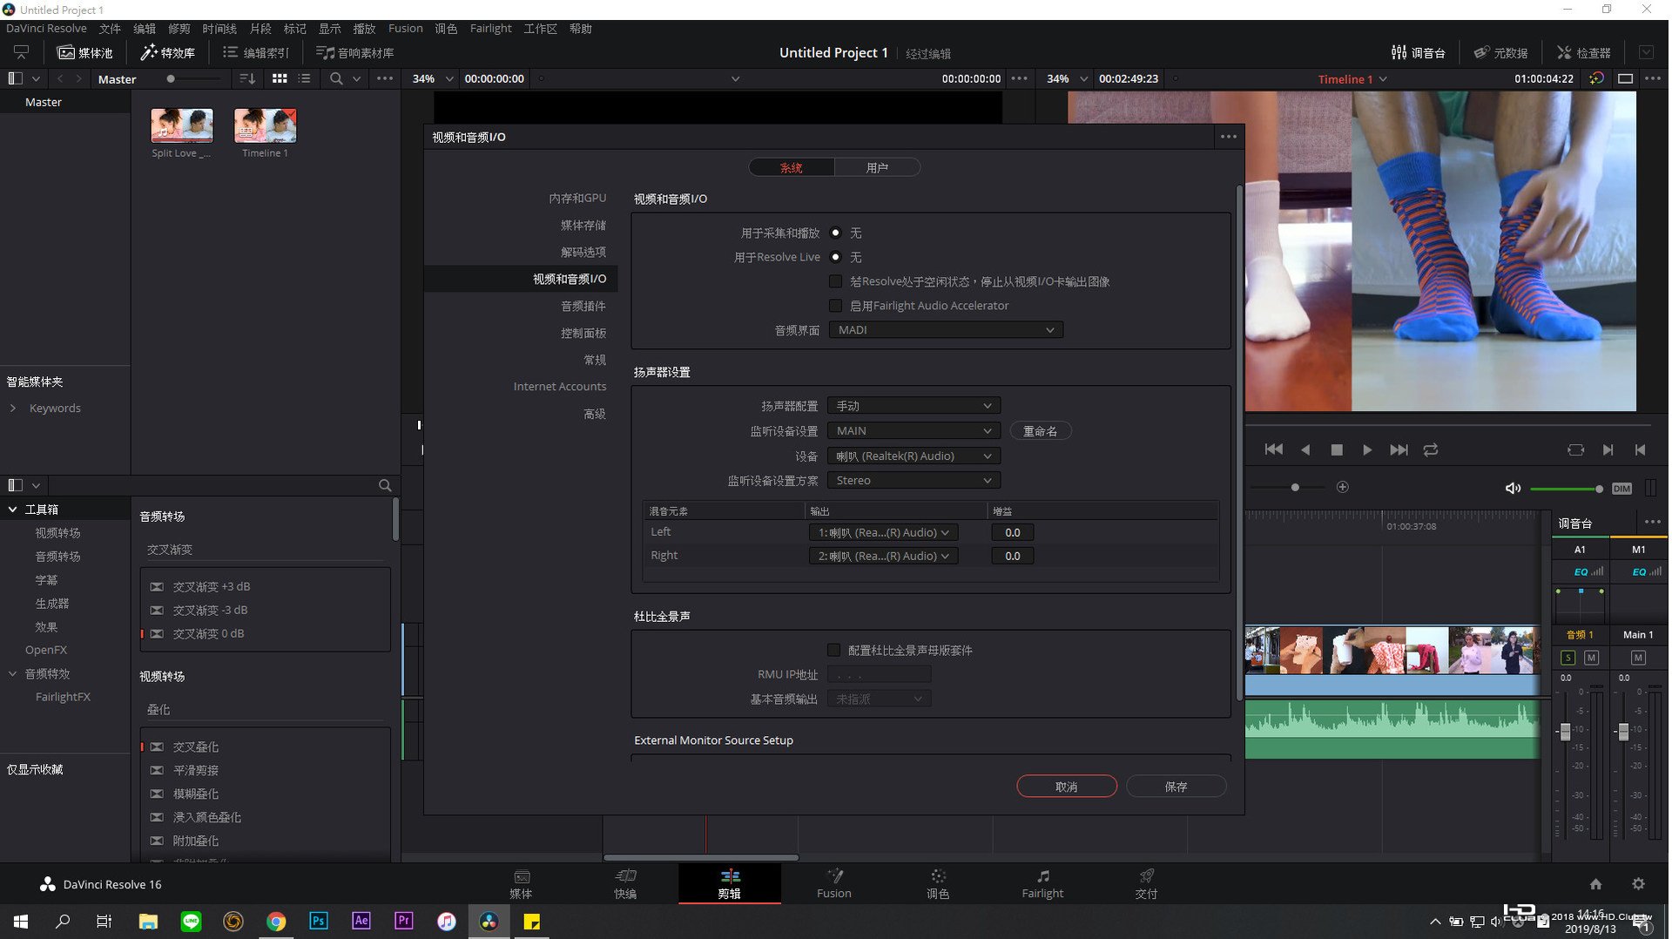This screenshot has height=939, width=1672.
Task: Open Photoshop from the taskbar
Action: pyautogui.click(x=319, y=921)
